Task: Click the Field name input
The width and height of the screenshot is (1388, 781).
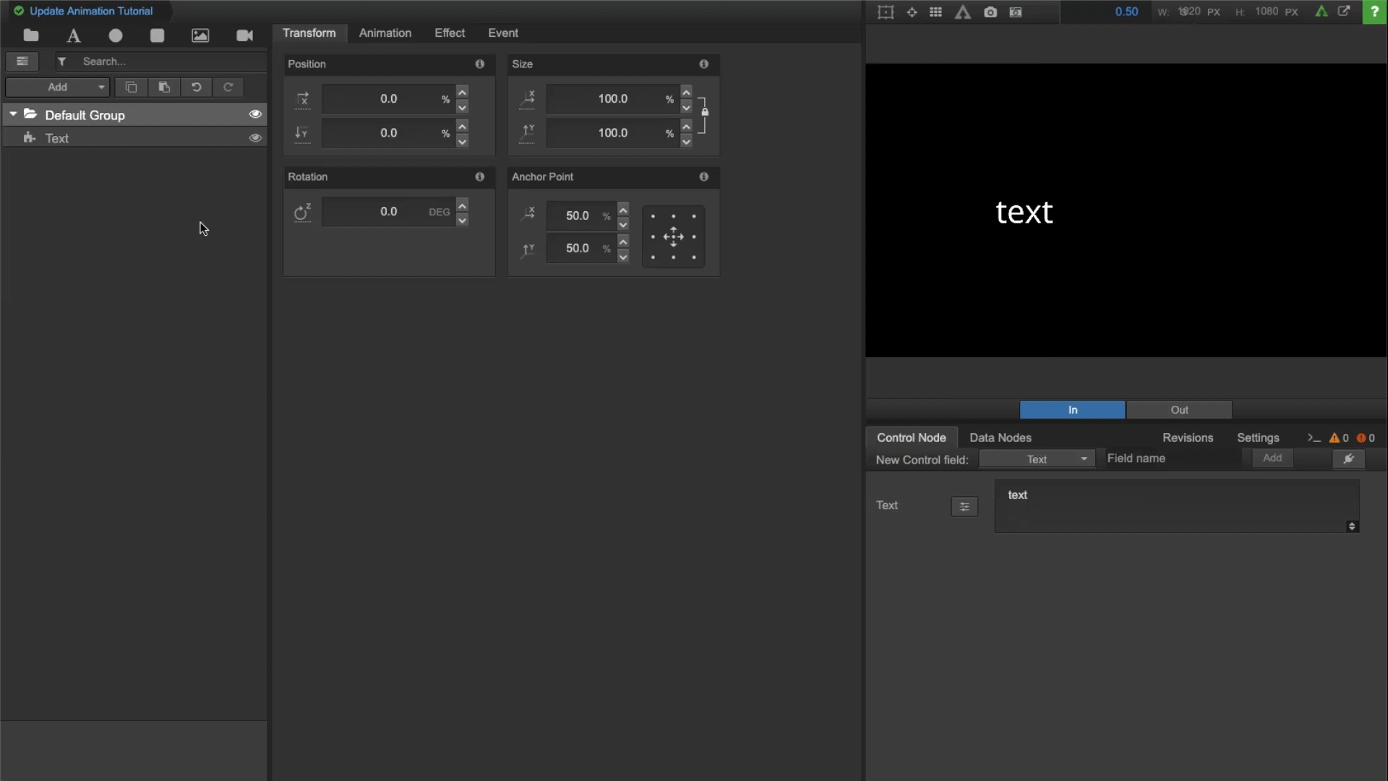Action: point(1171,458)
